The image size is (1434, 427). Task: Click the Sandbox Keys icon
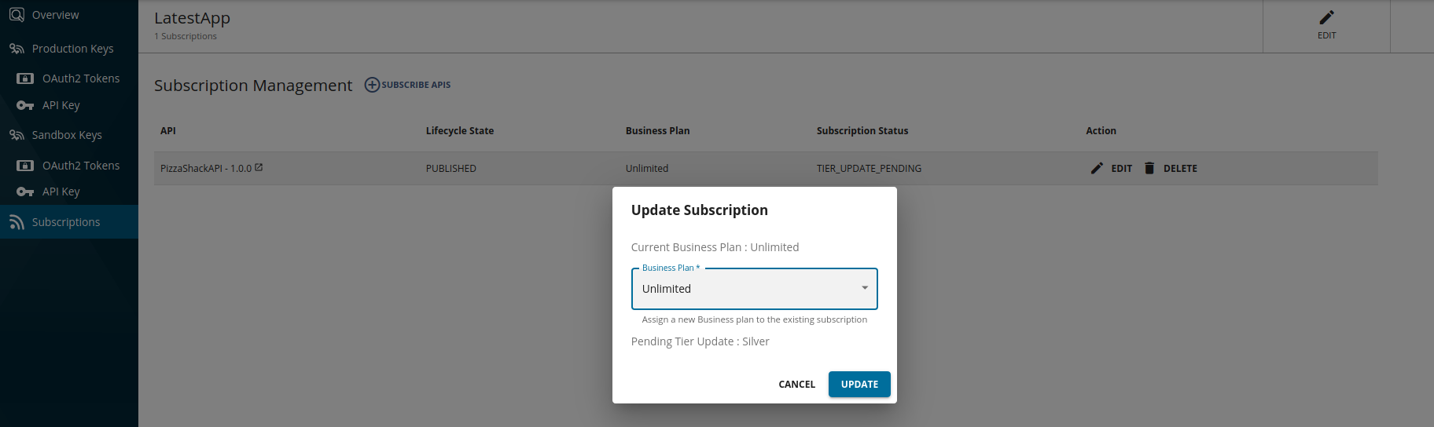tap(17, 135)
